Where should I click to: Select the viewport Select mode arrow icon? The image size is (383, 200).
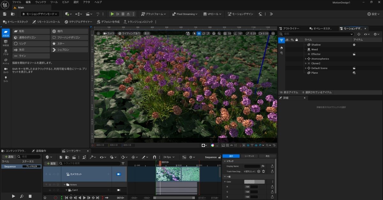(194, 33)
